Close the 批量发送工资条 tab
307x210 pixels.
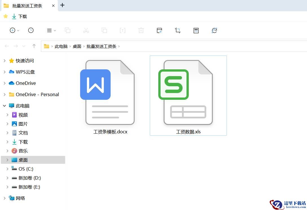[x=53, y=6]
